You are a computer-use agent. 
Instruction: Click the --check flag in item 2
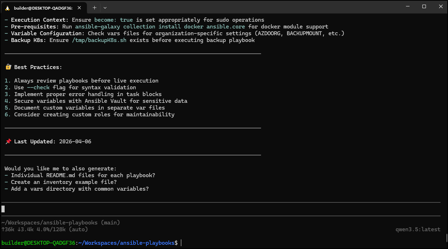pyautogui.click(x=38, y=88)
